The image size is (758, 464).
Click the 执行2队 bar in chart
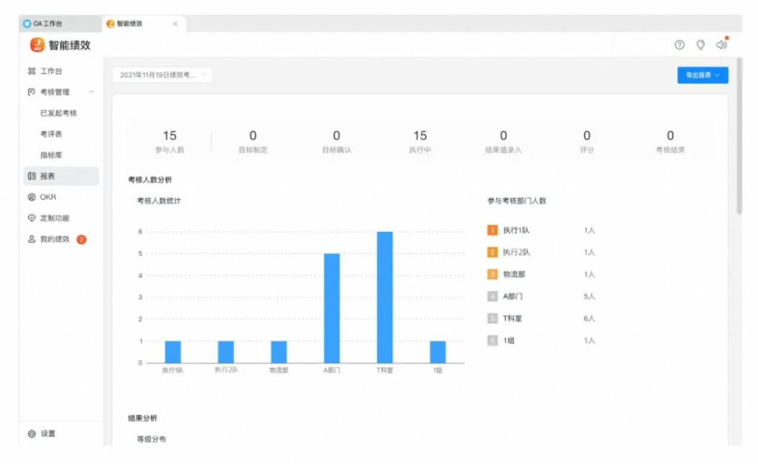pos(226,352)
